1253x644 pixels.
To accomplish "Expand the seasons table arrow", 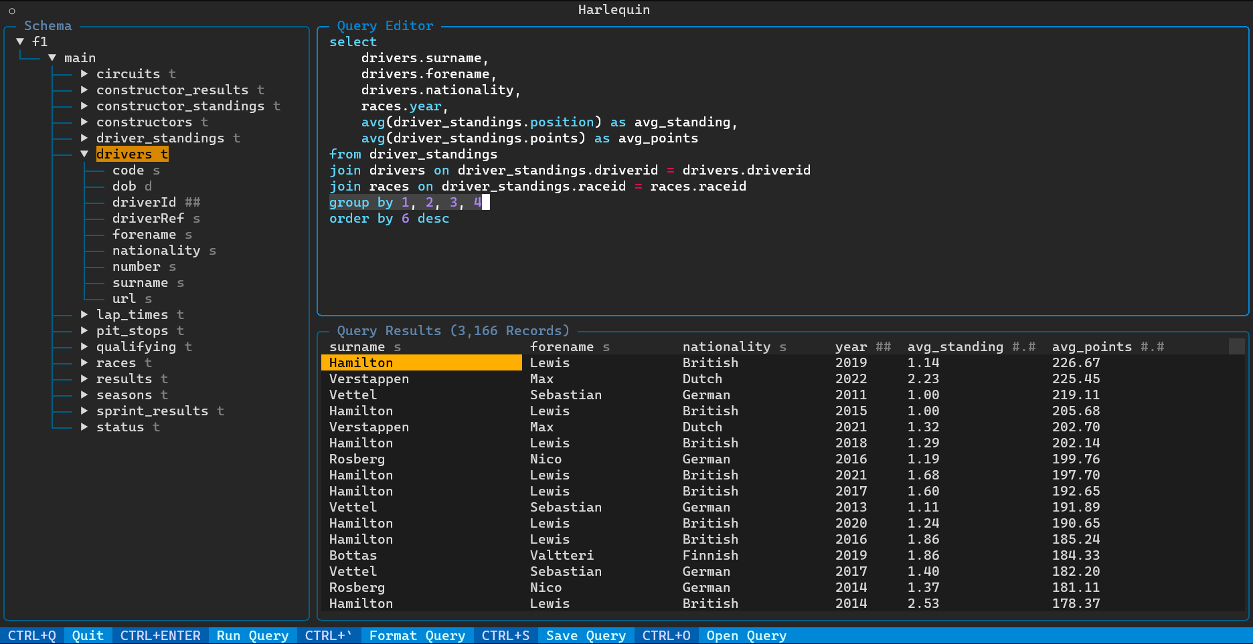I will tap(84, 395).
